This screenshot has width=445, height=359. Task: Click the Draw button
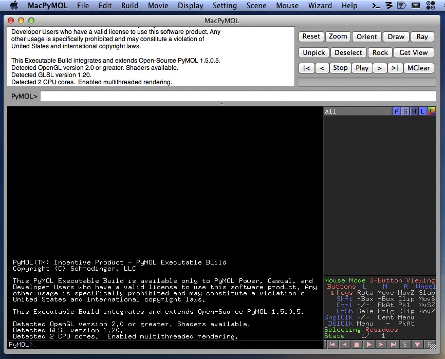pyautogui.click(x=396, y=36)
